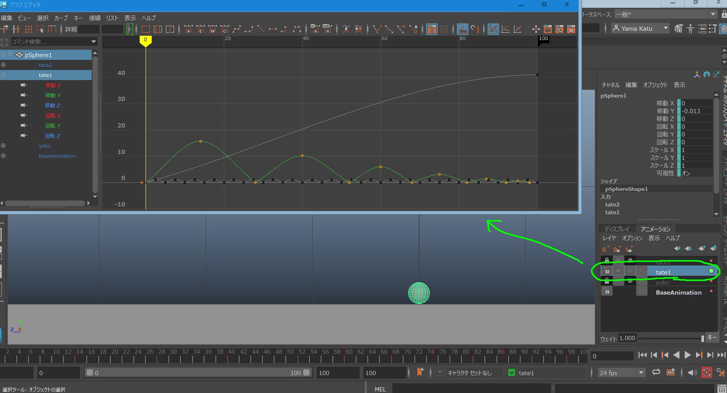Click the Frame All icon
This screenshot has width=727, height=393.
(146, 29)
